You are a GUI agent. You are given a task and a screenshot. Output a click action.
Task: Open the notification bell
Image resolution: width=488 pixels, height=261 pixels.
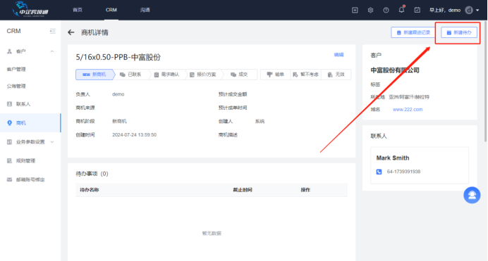[401, 10]
